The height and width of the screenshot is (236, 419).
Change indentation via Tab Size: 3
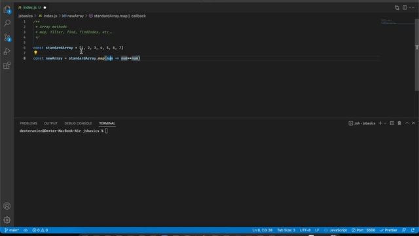point(286,230)
